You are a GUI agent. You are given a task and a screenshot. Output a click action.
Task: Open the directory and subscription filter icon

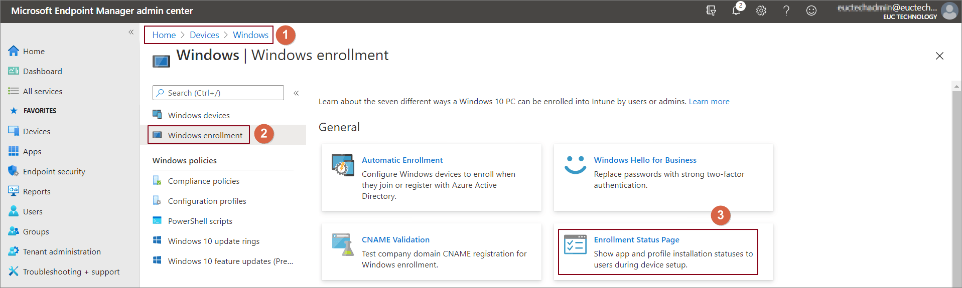pos(711,11)
